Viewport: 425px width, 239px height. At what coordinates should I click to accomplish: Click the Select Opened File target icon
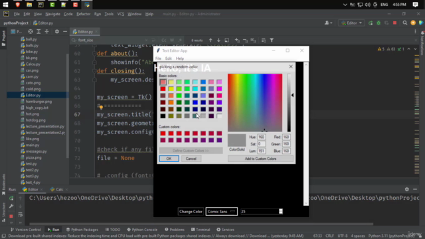(31, 32)
